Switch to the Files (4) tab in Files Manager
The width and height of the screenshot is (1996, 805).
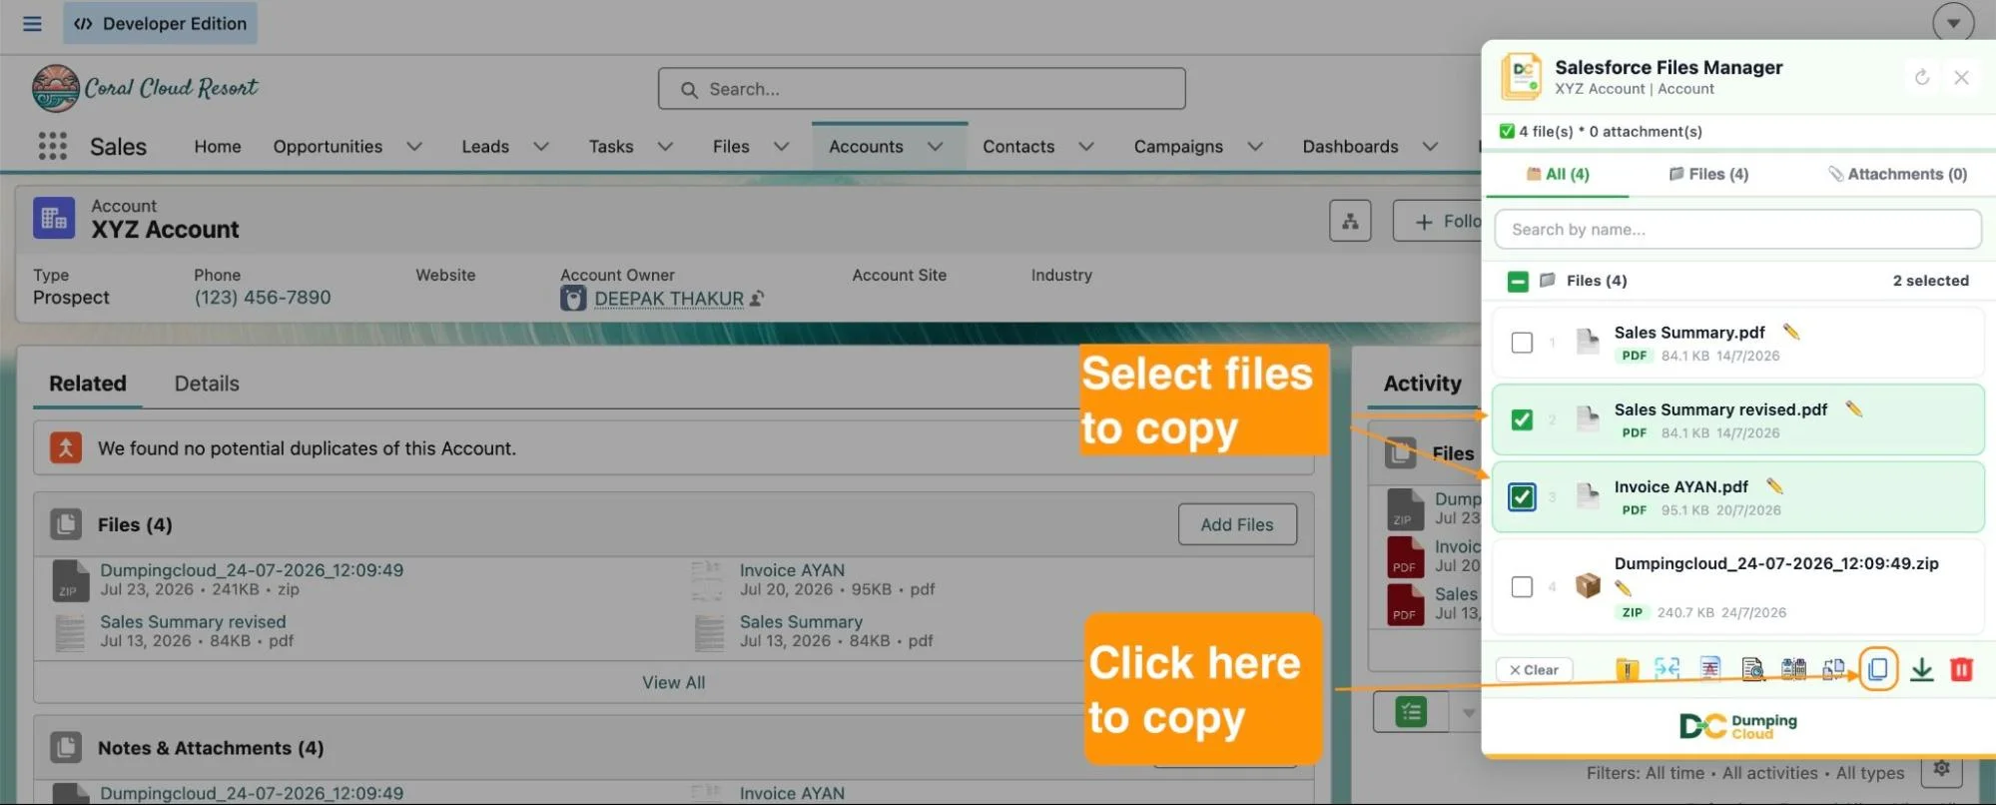[x=1708, y=174]
